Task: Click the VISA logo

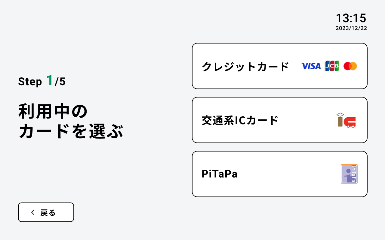Action: (x=311, y=66)
